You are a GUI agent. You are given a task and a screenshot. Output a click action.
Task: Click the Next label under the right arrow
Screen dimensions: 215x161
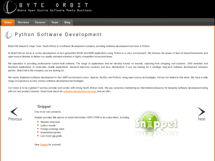pyautogui.click(x=202, y=119)
